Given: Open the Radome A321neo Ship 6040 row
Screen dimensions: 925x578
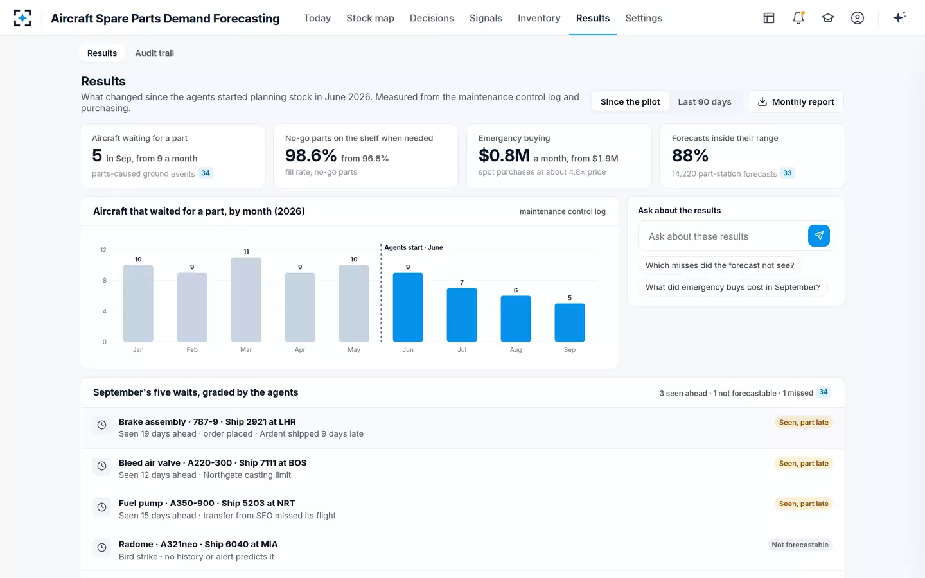Looking at the screenshot, I should click(463, 550).
